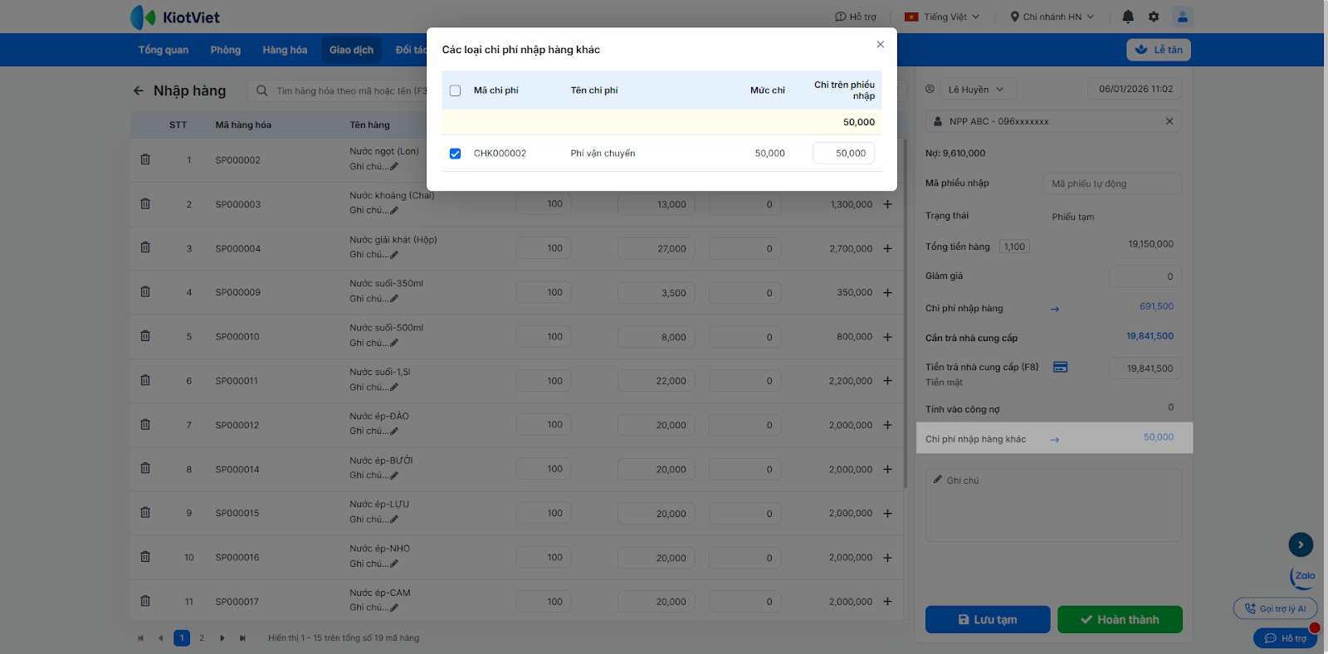The height and width of the screenshot is (654, 1328).
Task: Click plus icon on SP000009 row
Action: click(887, 292)
